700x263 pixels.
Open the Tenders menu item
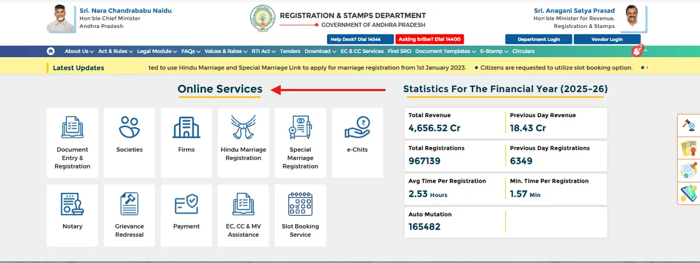pos(290,51)
